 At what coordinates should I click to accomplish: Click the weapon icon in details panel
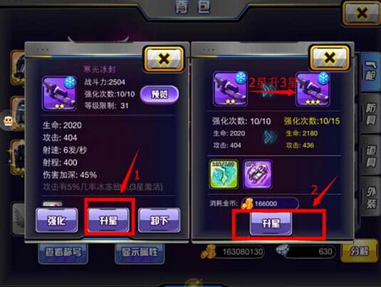point(59,93)
